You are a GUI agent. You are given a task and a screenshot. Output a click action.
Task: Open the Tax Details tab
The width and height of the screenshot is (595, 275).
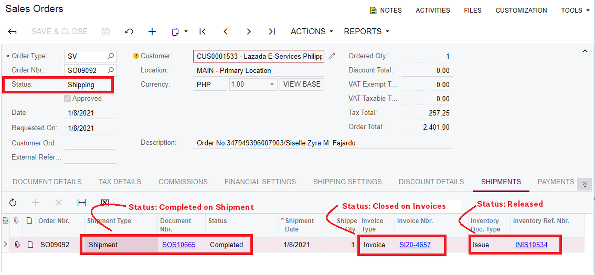coord(120,182)
